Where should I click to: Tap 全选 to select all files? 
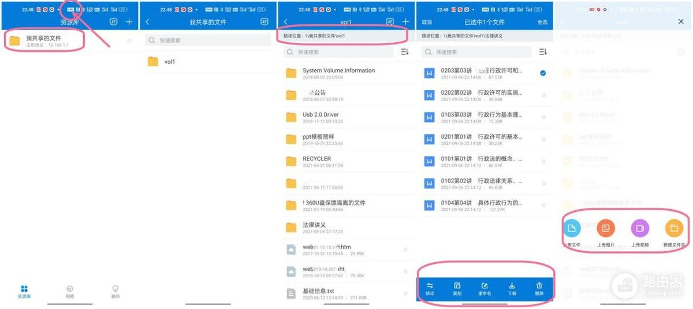click(x=542, y=22)
